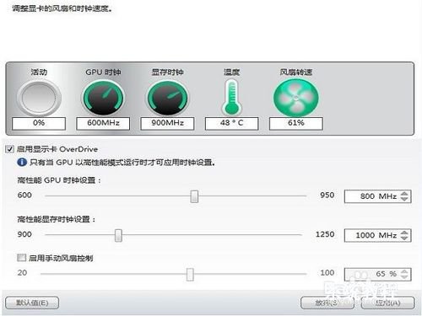Toggle the enable OverDrive checkbox
The width and height of the screenshot is (422, 316).
point(9,149)
